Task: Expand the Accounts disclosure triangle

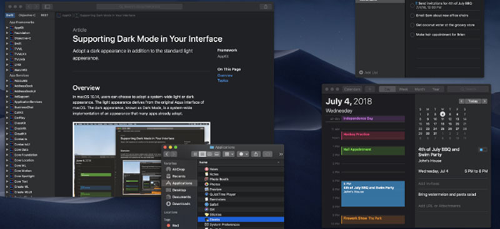Action: (x=7, y=80)
